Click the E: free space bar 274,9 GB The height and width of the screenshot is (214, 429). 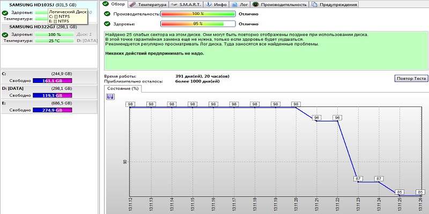point(52,110)
